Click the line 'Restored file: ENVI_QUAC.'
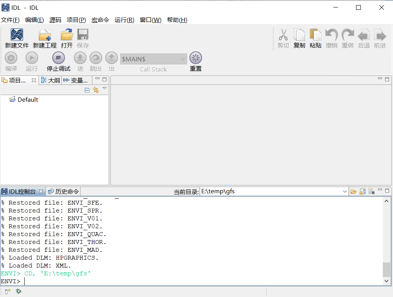Image resolution: width=393 pixels, height=297 pixels. (53, 234)
